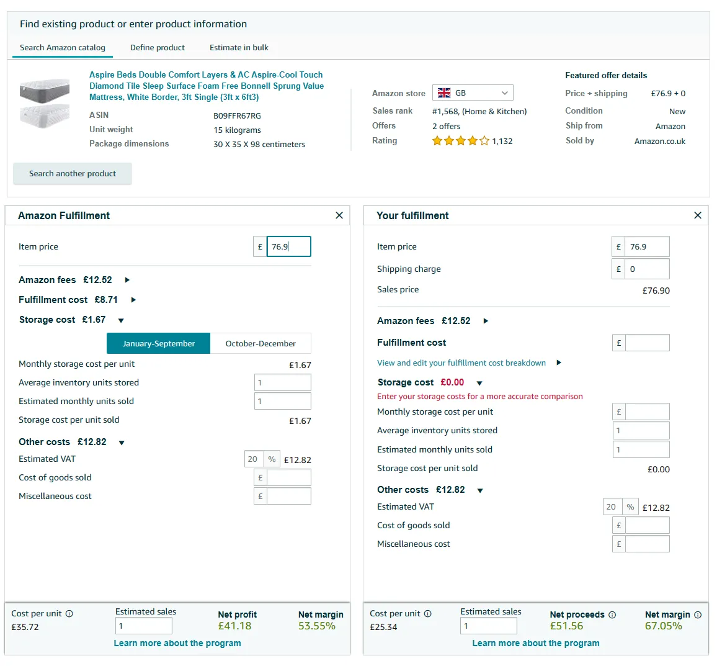The image size is (717, 666).
Task: Expand Fulfillment cost £8.71 breakdown
Action: pyautogui.click(x=133, y=300)
